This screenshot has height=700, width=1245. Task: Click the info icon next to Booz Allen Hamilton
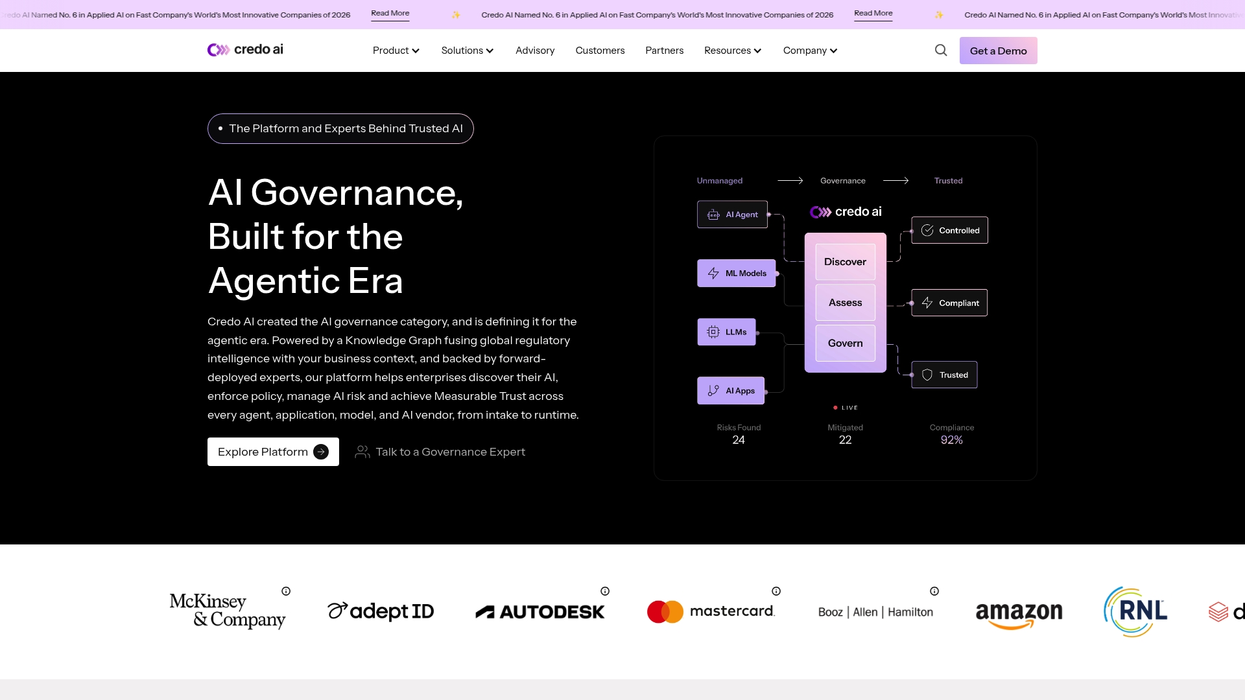(934, 591)
